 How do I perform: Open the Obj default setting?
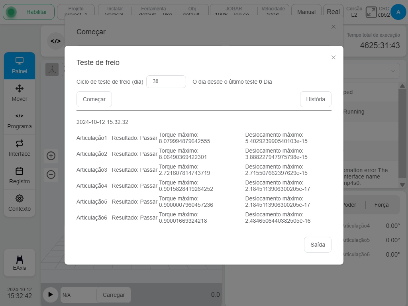coord(192,12)
